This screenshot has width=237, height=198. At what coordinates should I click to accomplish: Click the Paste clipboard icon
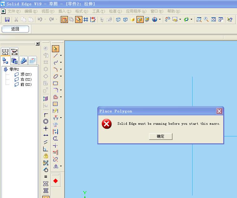point(31,19)
